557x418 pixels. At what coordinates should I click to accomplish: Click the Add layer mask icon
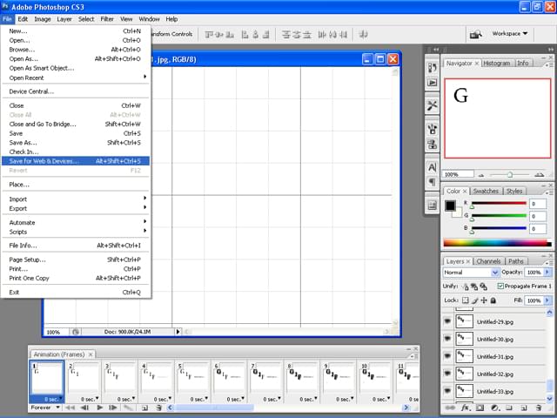tap(480, 408)
